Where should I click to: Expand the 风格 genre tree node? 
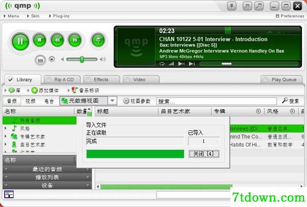pos(6,128)
